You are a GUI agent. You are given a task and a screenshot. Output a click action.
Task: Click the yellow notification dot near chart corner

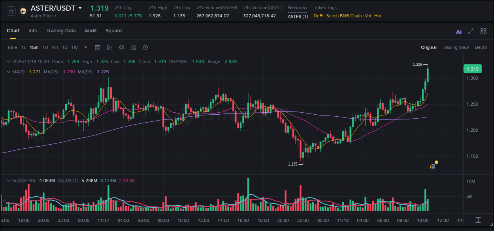click(436, 162)
